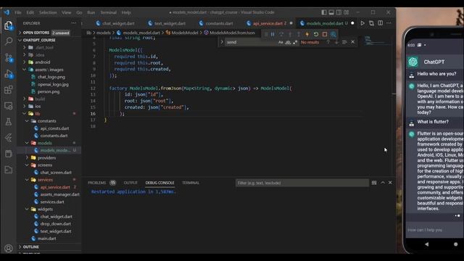Toggle primary sidebar layout icon
The width and height of the screenshot is (464, 261).
click(324, 12)
